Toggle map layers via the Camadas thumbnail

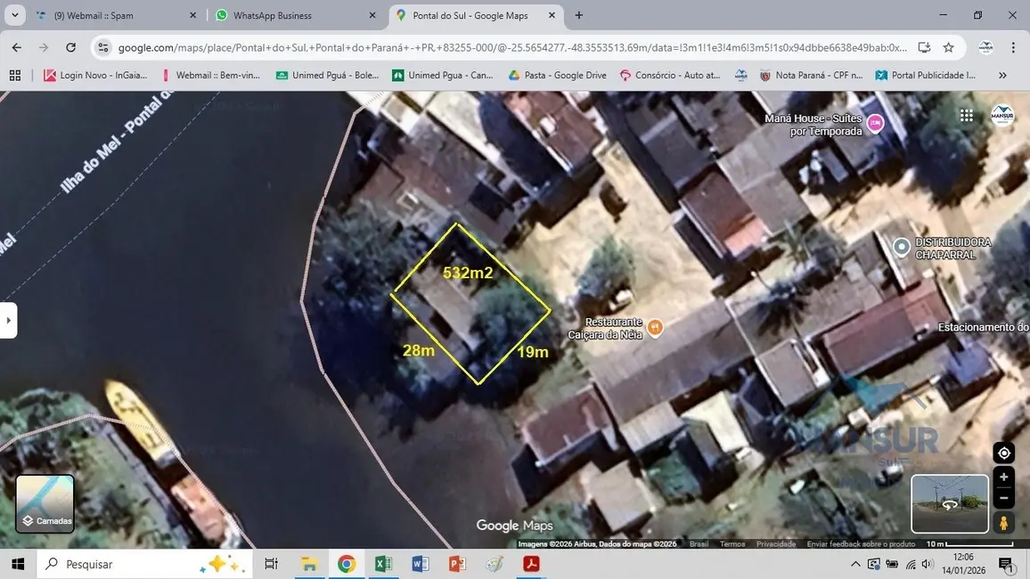[x=45, y=503]
